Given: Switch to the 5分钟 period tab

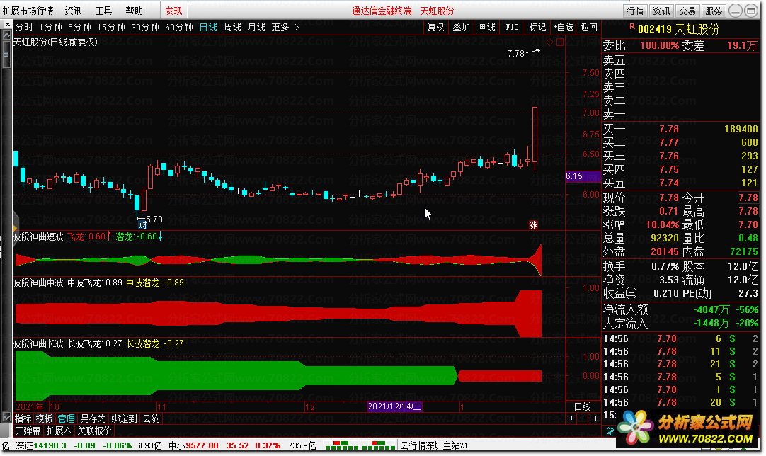Looking at the screenshot, I should (79, 28).
